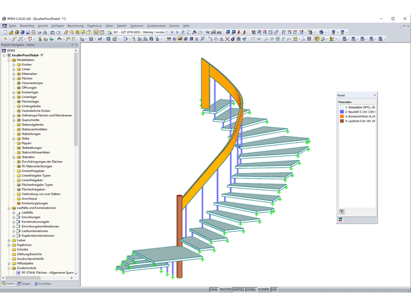The width and height of the screenshot is (411, 308).
Task: Open the Berechnung menu
Action: tap(75, 26)
